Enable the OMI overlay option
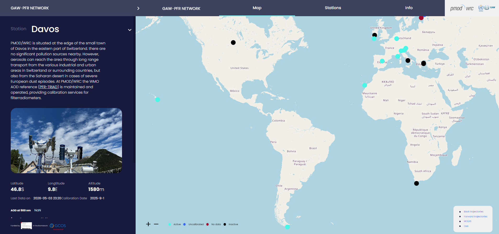 click(x=466, y=226)
